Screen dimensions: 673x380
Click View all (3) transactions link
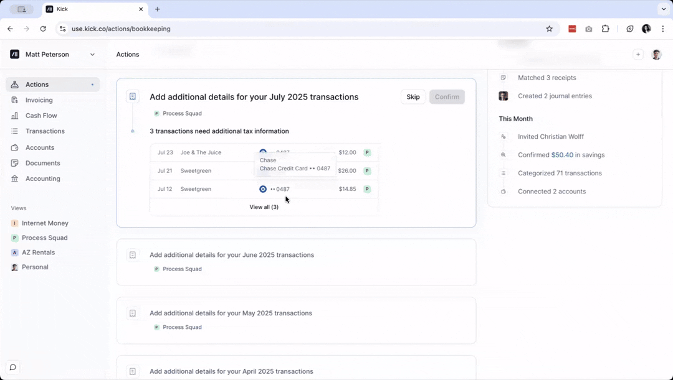click(264, 207)
